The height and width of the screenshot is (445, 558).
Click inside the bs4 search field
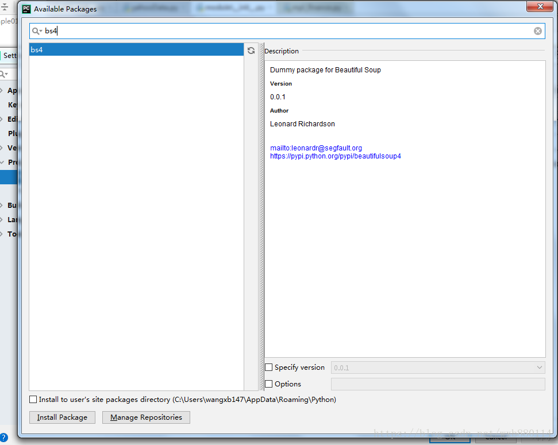click(287, 31)
